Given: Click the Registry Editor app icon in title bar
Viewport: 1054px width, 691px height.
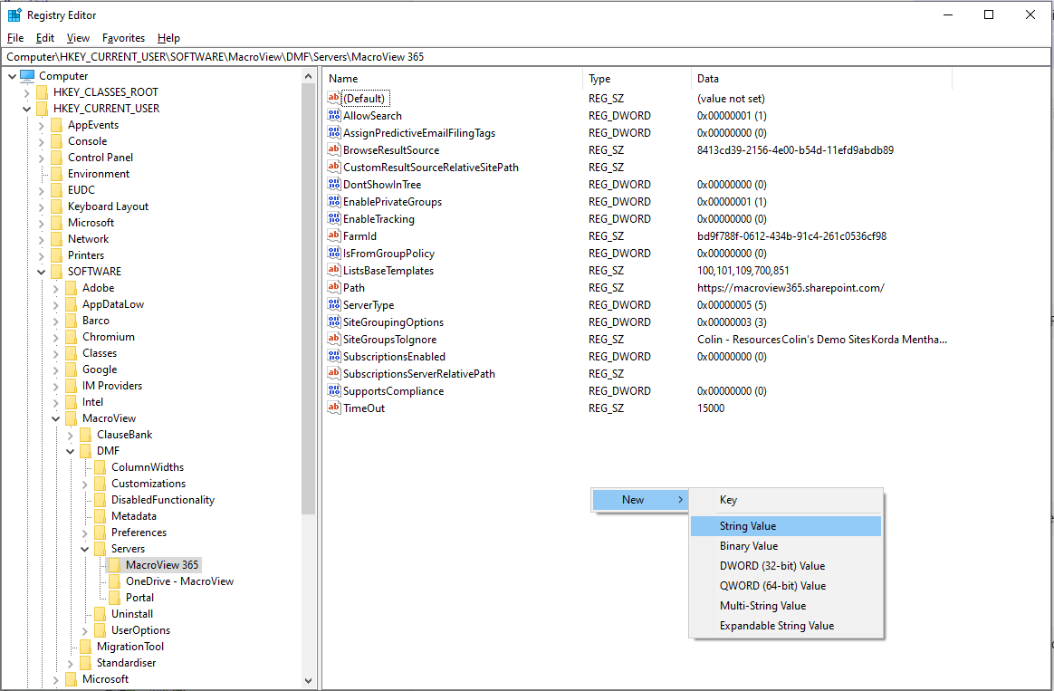Looking at the screenshot, I should click(14, 14).
